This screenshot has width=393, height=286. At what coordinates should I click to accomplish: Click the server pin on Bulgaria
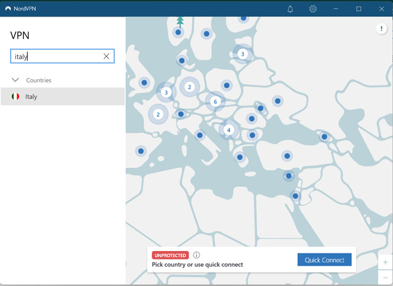(252, 135)
